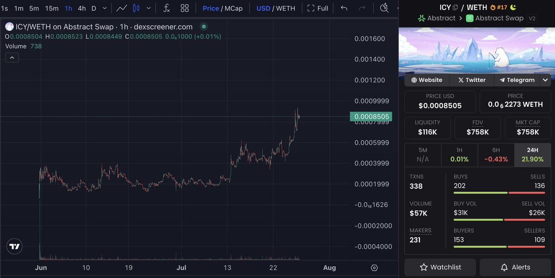Screen dimensions: 555x278
Task: Click the V2 pool version badge
Action: (x=531, y=19)
